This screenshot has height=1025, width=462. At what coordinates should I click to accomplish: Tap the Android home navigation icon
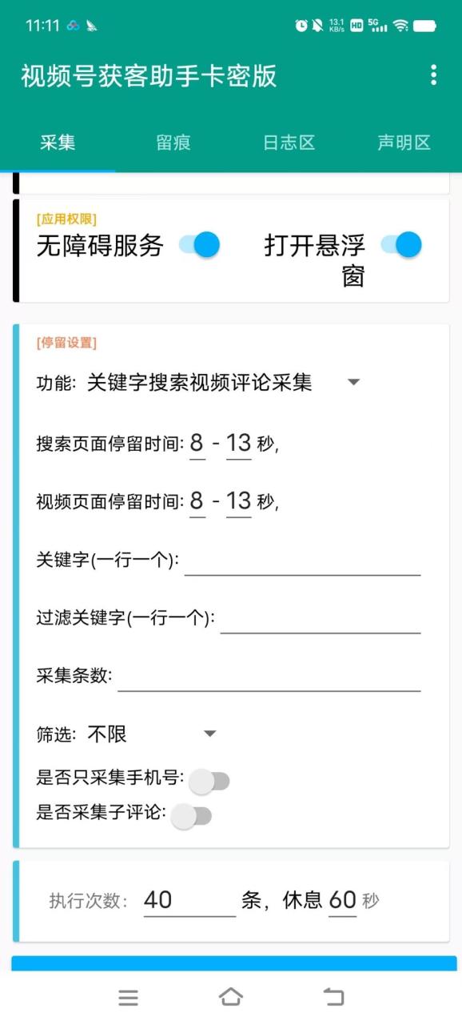(231, 997)
